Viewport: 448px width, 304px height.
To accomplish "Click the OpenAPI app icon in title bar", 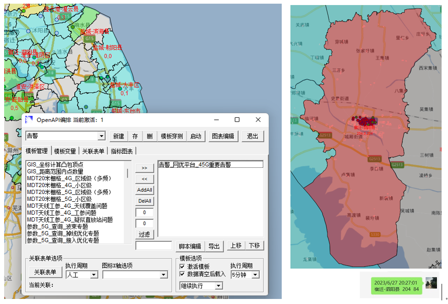I will coord(29,120).
